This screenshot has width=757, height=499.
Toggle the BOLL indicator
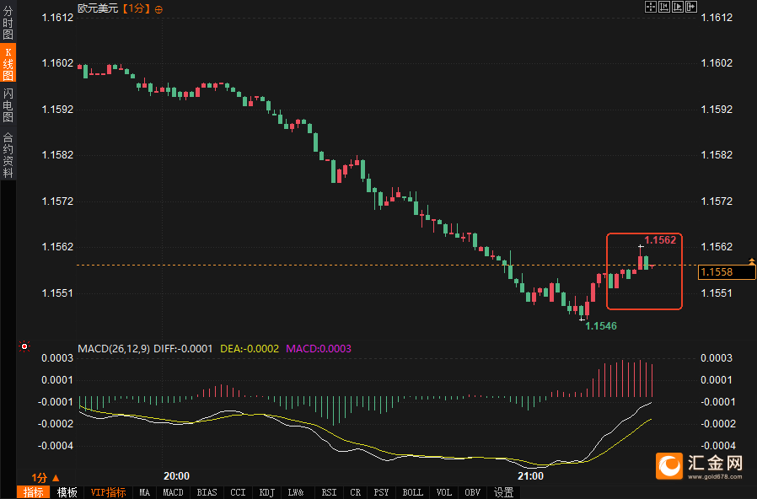tap(413, 492)
